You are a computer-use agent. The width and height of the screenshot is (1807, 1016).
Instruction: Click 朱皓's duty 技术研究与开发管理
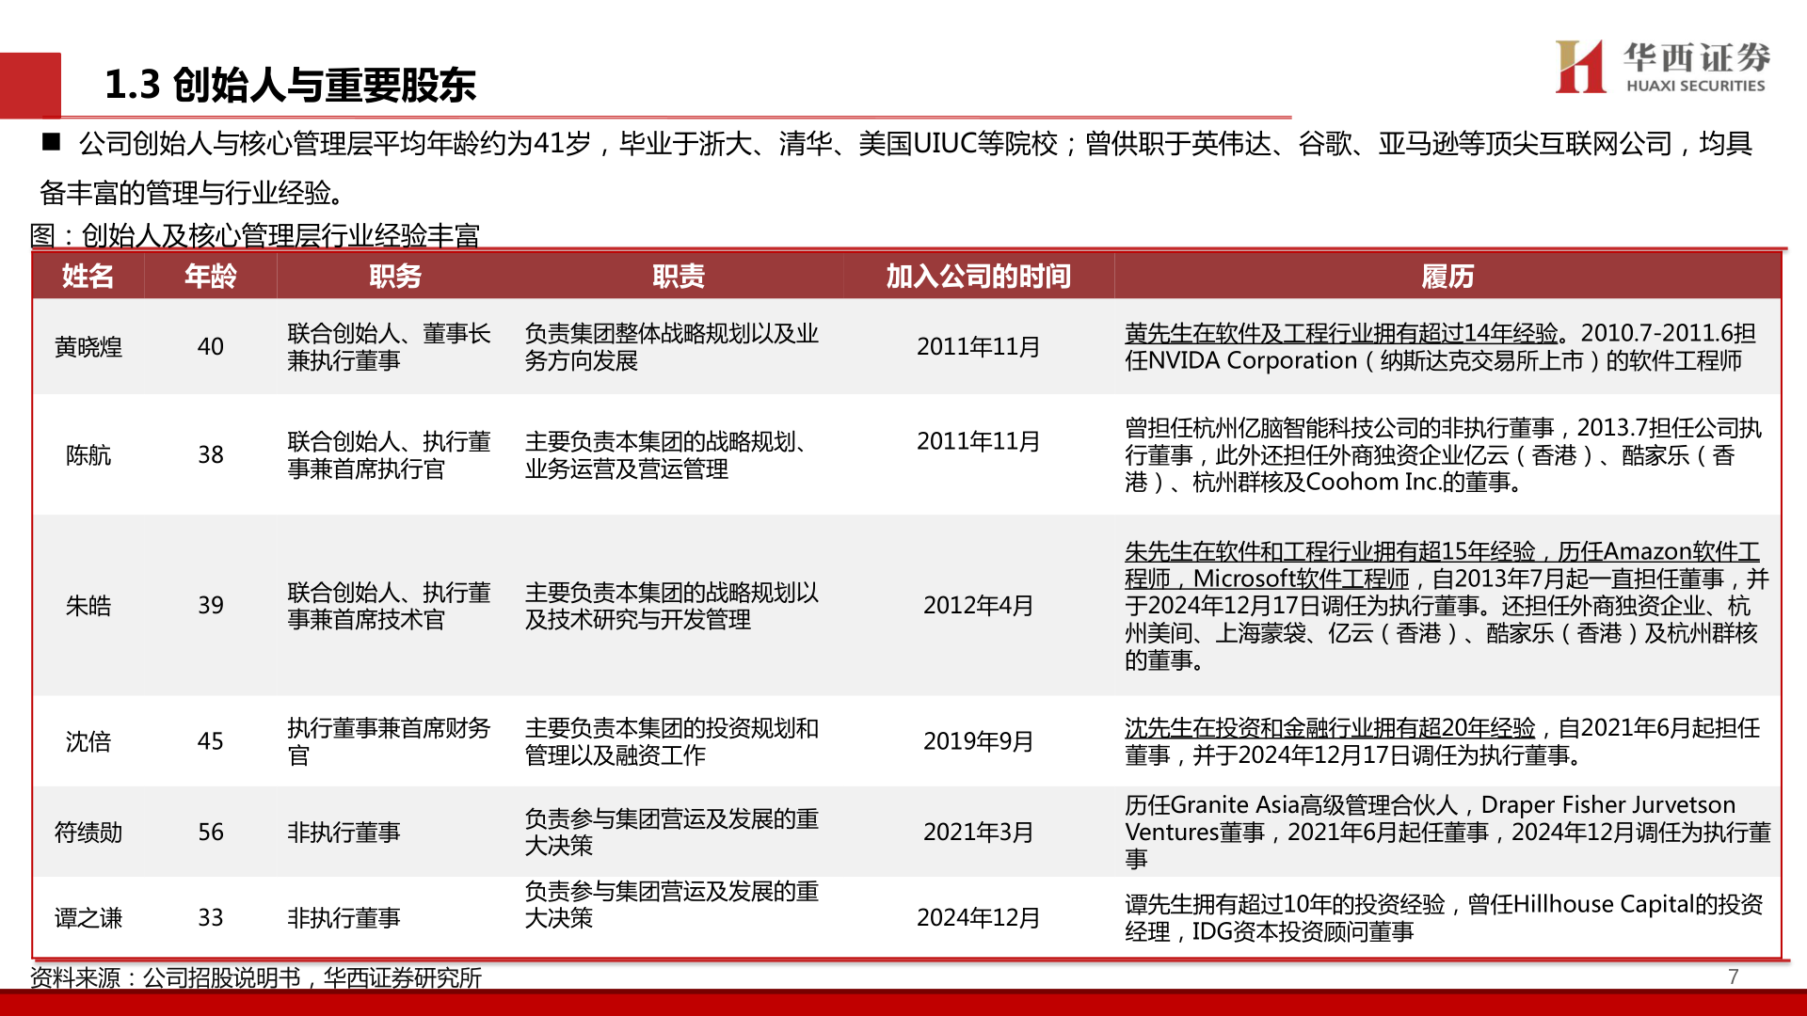tap(671, 606)
